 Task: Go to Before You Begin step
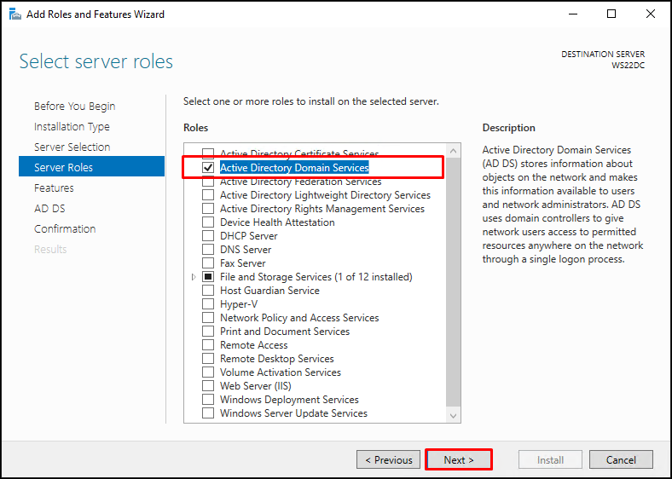click(74, 107)
